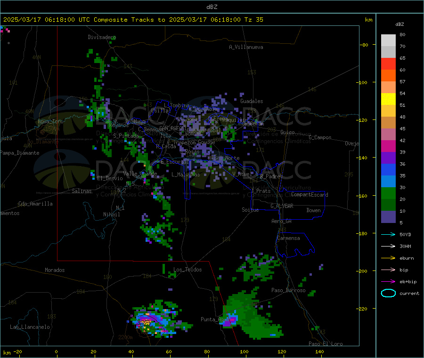Click the 'Tz 35' threshold text in header
Screen dimensions: 424x358
253,20
